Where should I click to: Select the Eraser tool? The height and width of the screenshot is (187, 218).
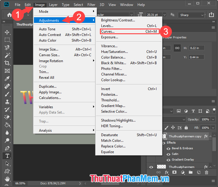(7, 117)
